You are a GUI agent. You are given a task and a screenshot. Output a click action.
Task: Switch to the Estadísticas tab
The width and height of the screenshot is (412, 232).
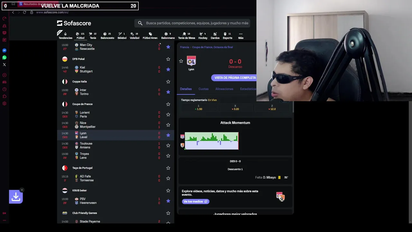coord(248,89)
